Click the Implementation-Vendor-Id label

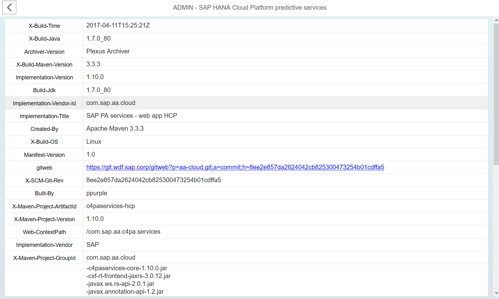click(x=44, y=103)
